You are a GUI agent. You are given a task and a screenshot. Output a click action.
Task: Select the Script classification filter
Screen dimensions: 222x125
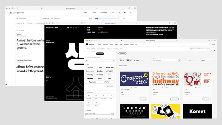[111, 96]
